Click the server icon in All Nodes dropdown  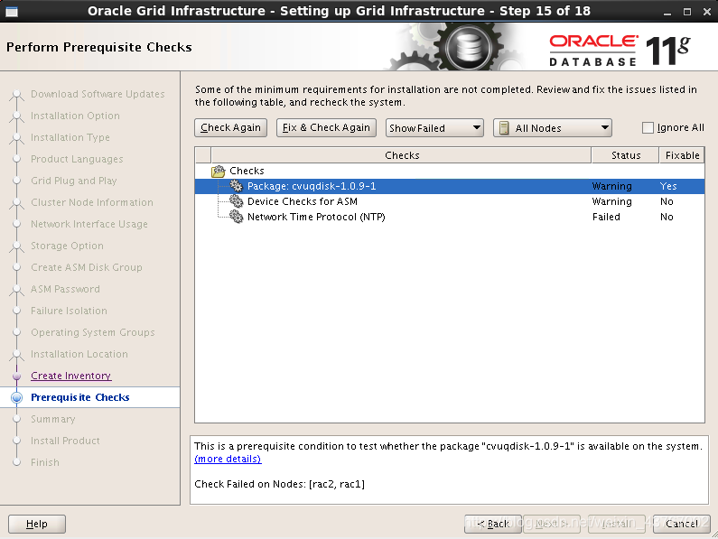(x=504, y=128)
